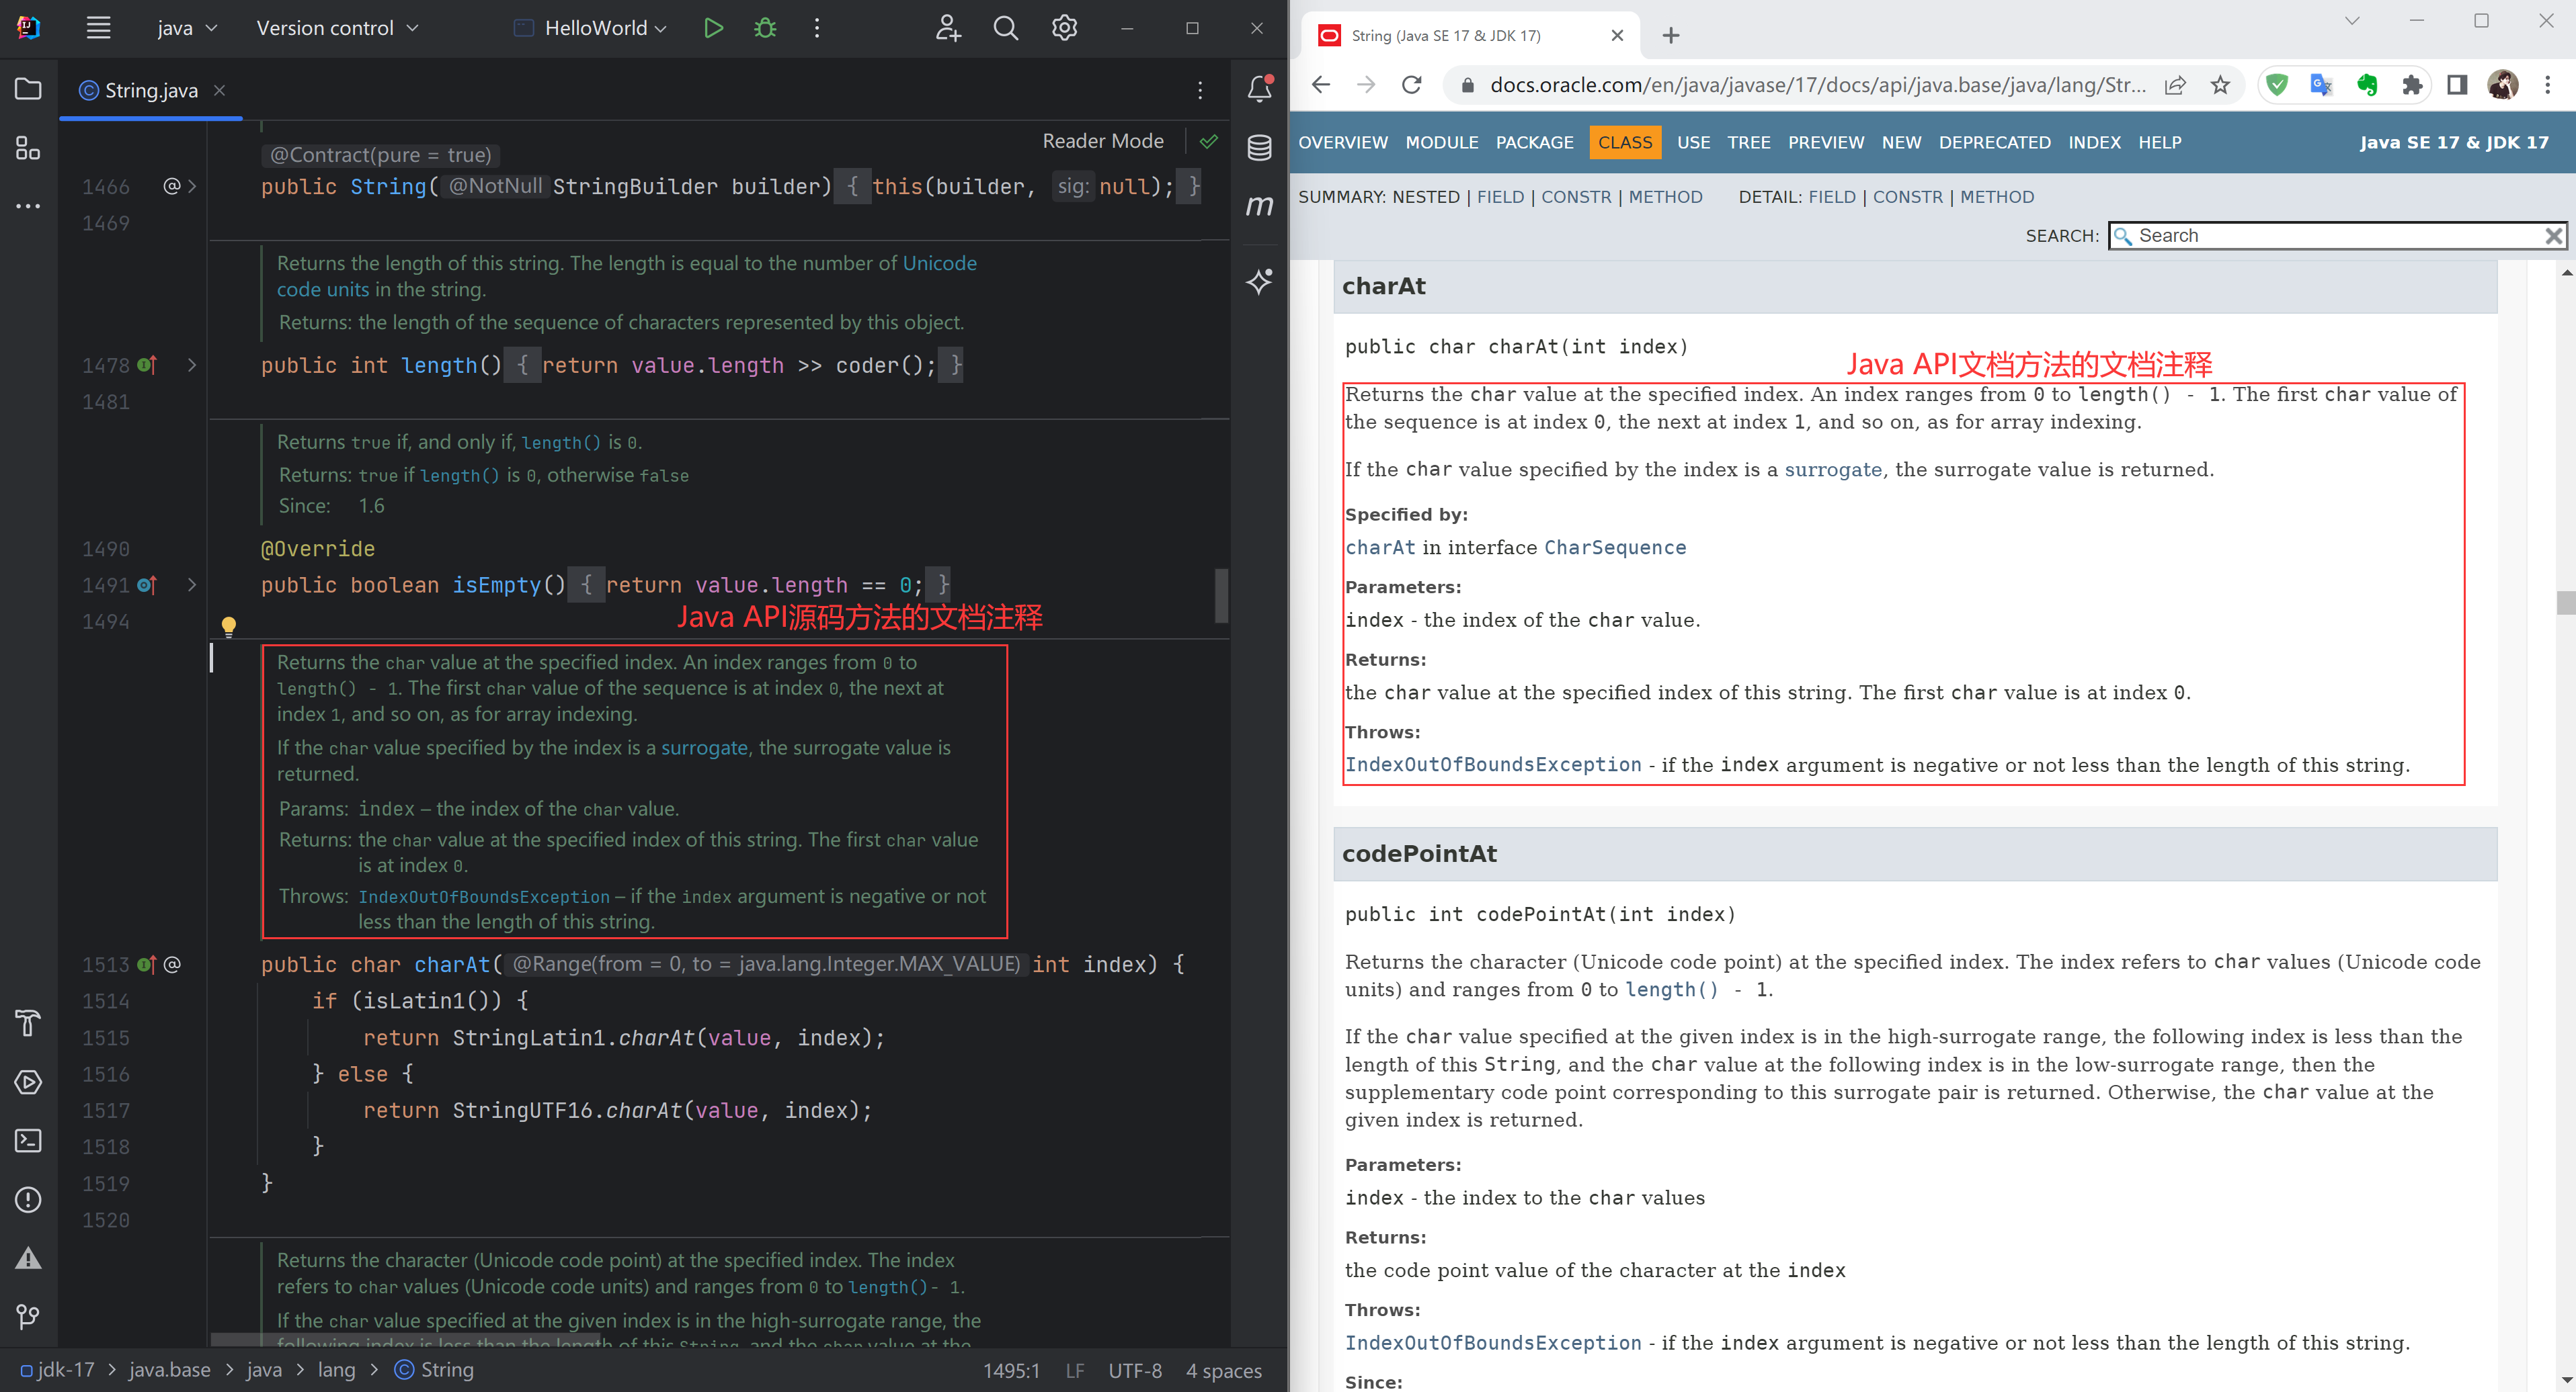This screenshot has height=1392, width=2576.
Task: Open the Version control dropdown
Action: click(337, 28)
